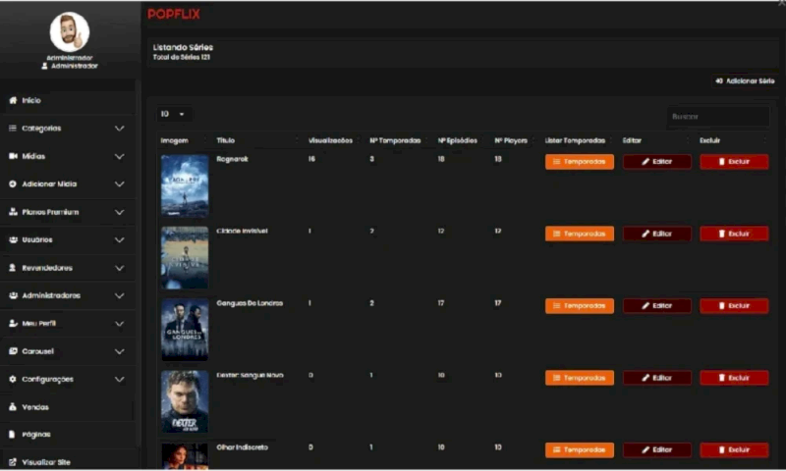This screenshot has height=471, width=786.
Task: Expand the Mídias menu chevron
Action: pyautogui.click(x=119, y=156)
